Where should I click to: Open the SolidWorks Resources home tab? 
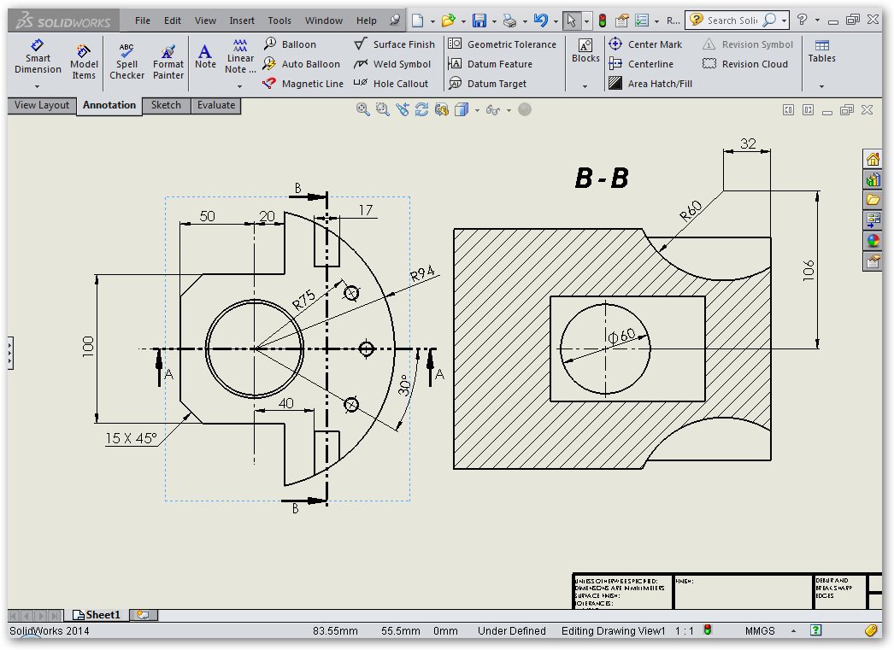873,159
